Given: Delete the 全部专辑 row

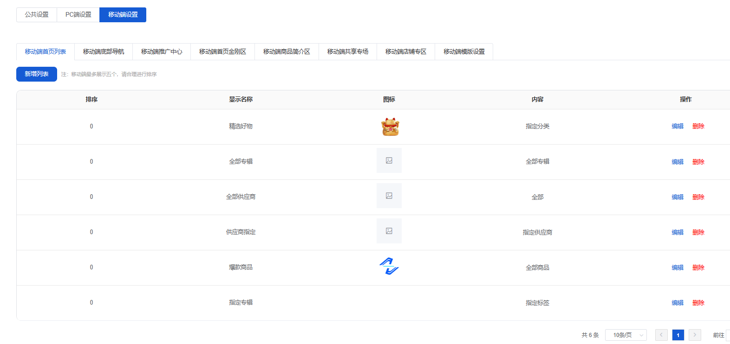Looking at the screenshot, I should coord(698,162).
